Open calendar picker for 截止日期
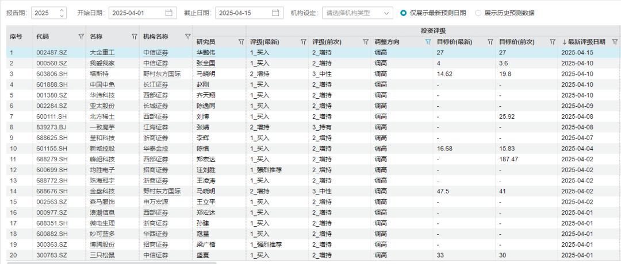621x264 pixels. pyautogui.click(x=276, y=13)
